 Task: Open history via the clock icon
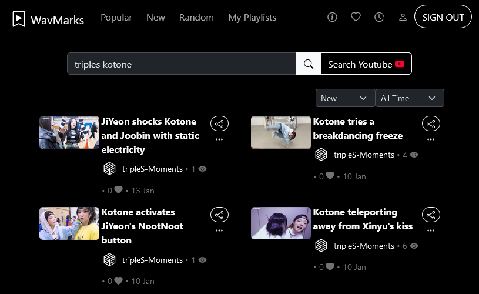[379, 17]
